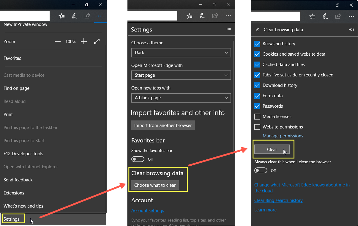Click inside the address bar input field

tap(25, 16)
